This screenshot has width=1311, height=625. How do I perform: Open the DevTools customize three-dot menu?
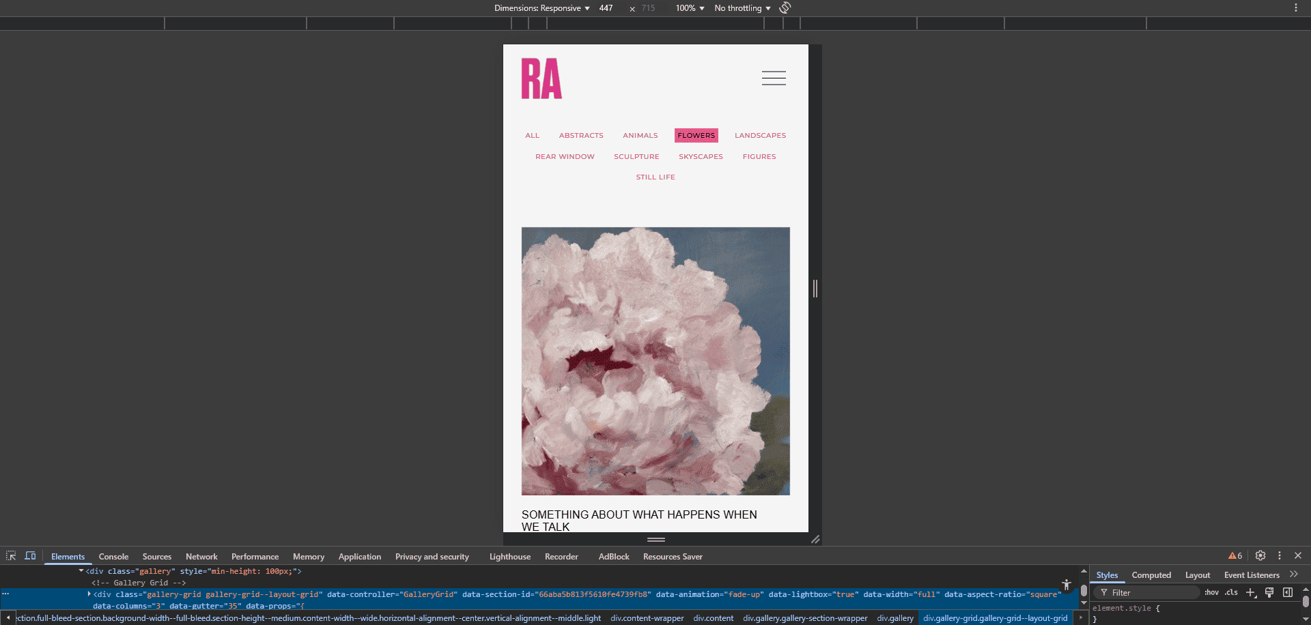click(x=1280, y=556)
